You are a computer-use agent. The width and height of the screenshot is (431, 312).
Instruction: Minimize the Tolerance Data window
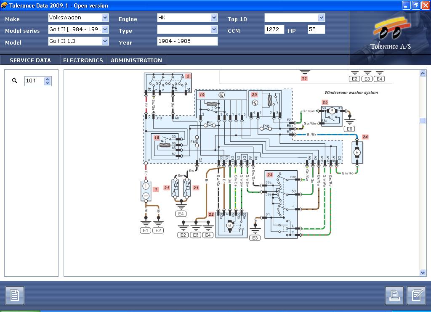click(406, 5)
